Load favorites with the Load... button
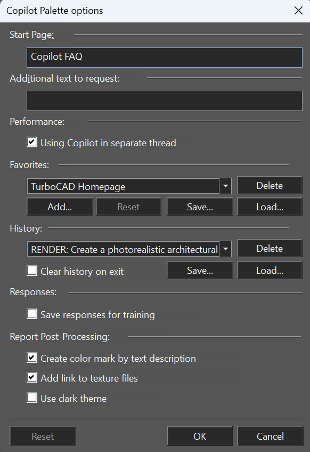The height and width of the screenshot is (452, 310). (270, 207)
